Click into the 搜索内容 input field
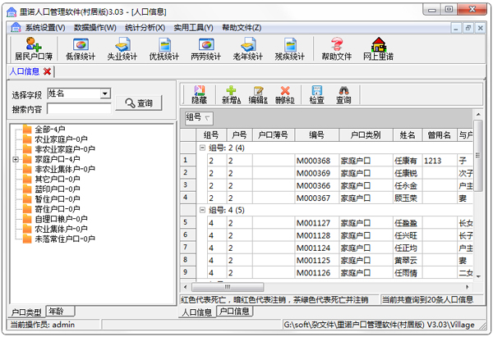Viewport: 493px width, 337px height. point(79,108)
